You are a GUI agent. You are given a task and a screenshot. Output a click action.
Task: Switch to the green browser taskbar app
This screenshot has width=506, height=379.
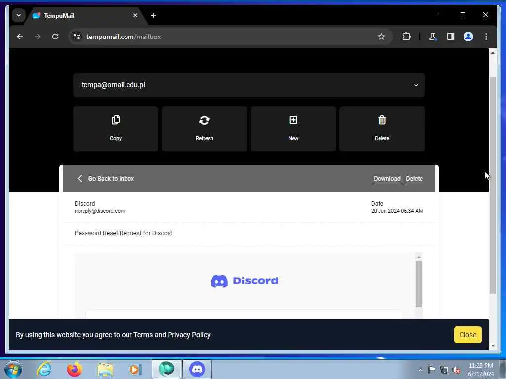click(167, 369)
